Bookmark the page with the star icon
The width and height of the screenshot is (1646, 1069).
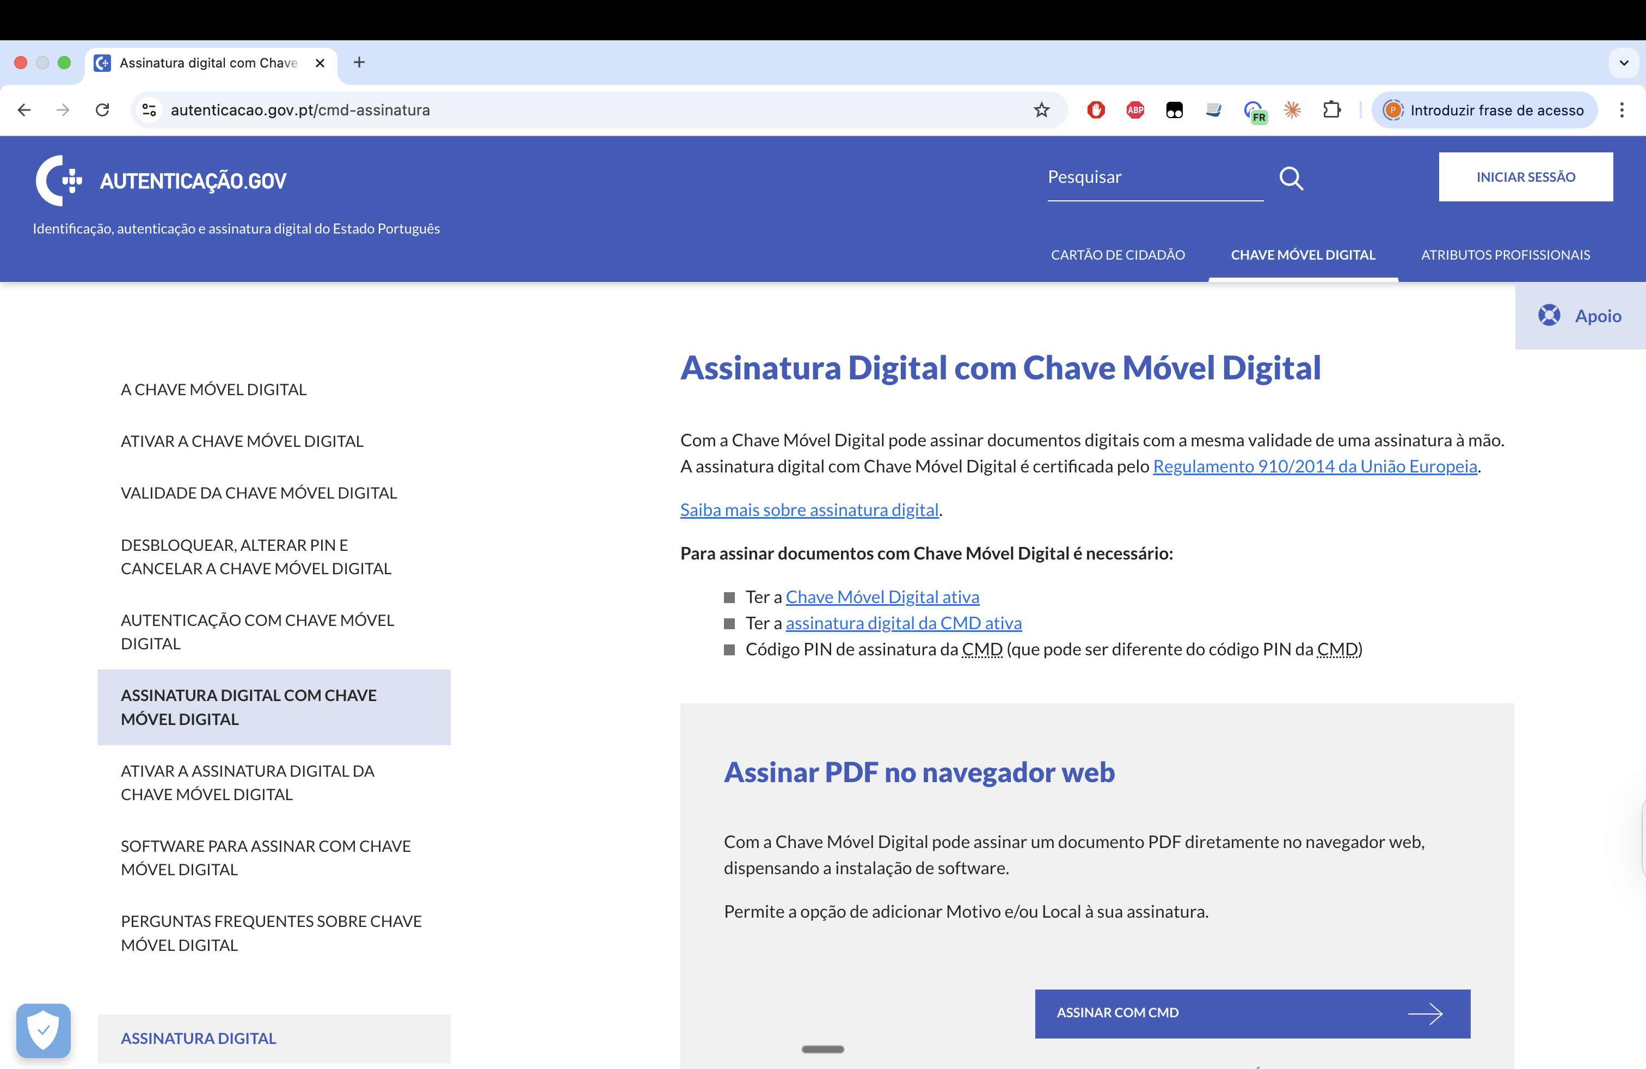point(1042,109)
